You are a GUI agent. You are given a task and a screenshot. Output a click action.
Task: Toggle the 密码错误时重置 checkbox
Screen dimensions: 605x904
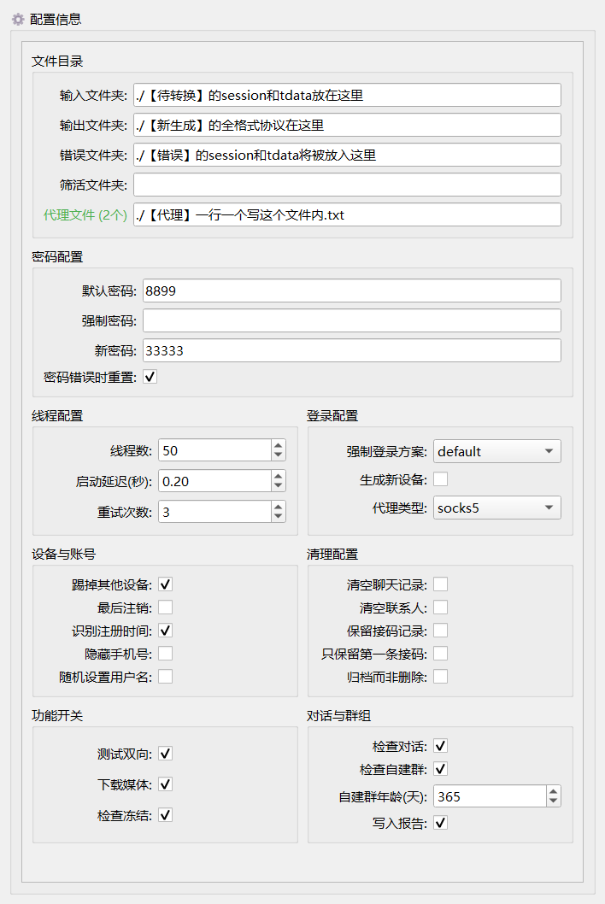click(150, 377)
